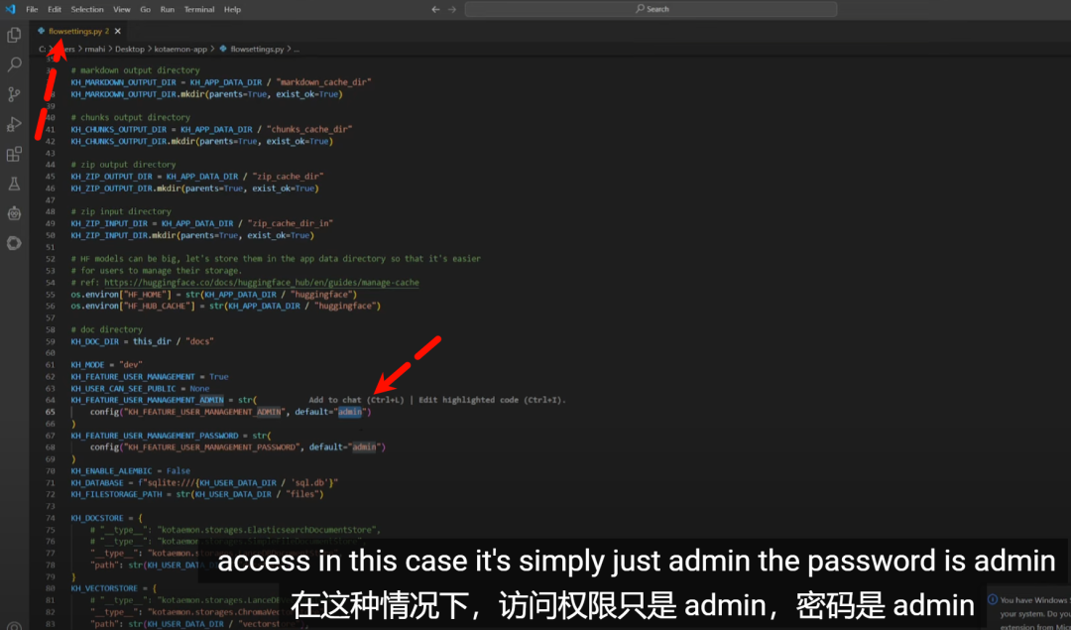Screen dimensions: 1071x630
Task: Close the flowsettings.py tab
Action: coord(117,32)
